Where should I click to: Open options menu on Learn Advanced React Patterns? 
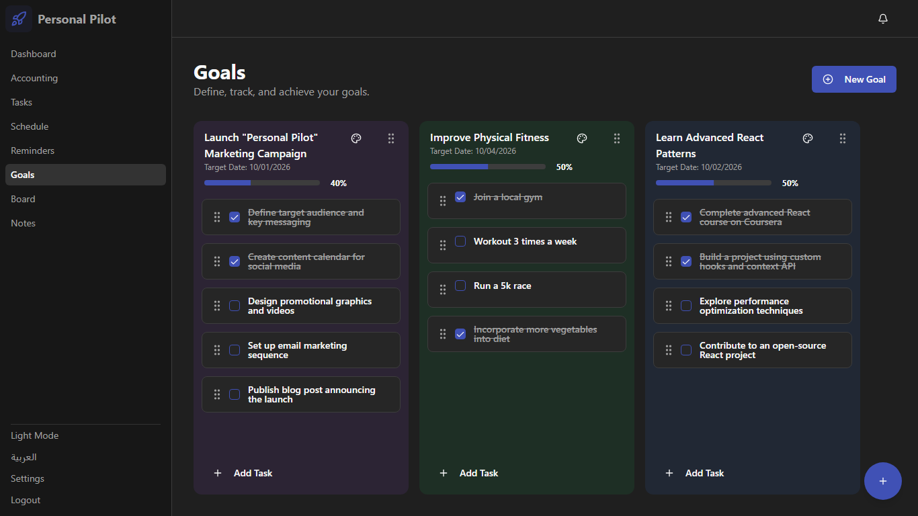[843, 138]
